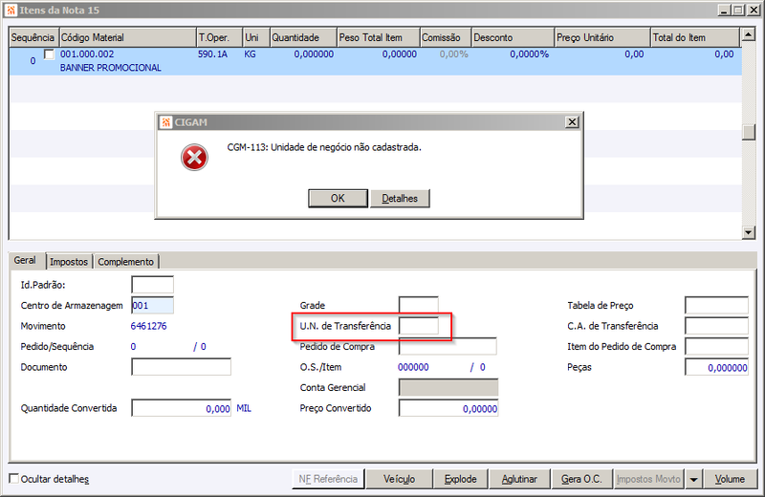The height and width of the screenshot is (497, 765).
Task: Click the KG unit cell
Action: click(250, 54)
